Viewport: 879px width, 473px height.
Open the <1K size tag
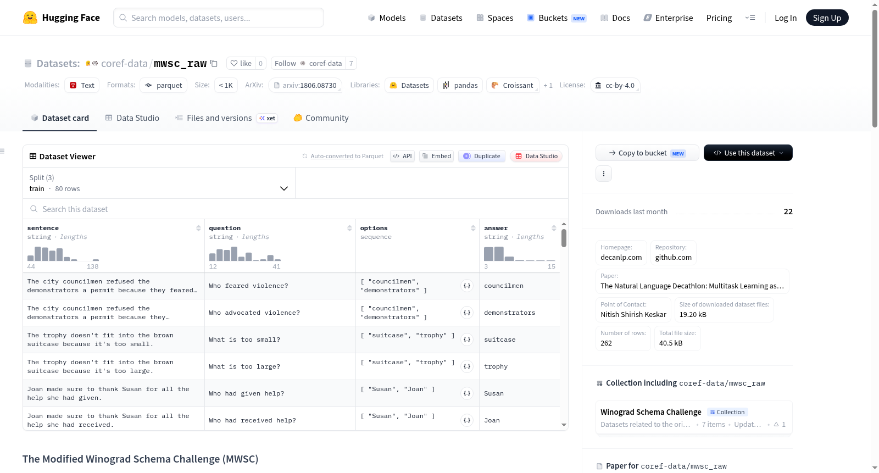tap(226, 85)
